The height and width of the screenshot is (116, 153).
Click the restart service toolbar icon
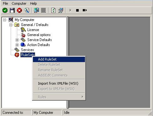coord(85,10)
